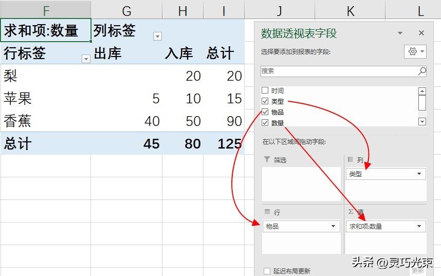Select 苹果 row total 15

[224, 99]
